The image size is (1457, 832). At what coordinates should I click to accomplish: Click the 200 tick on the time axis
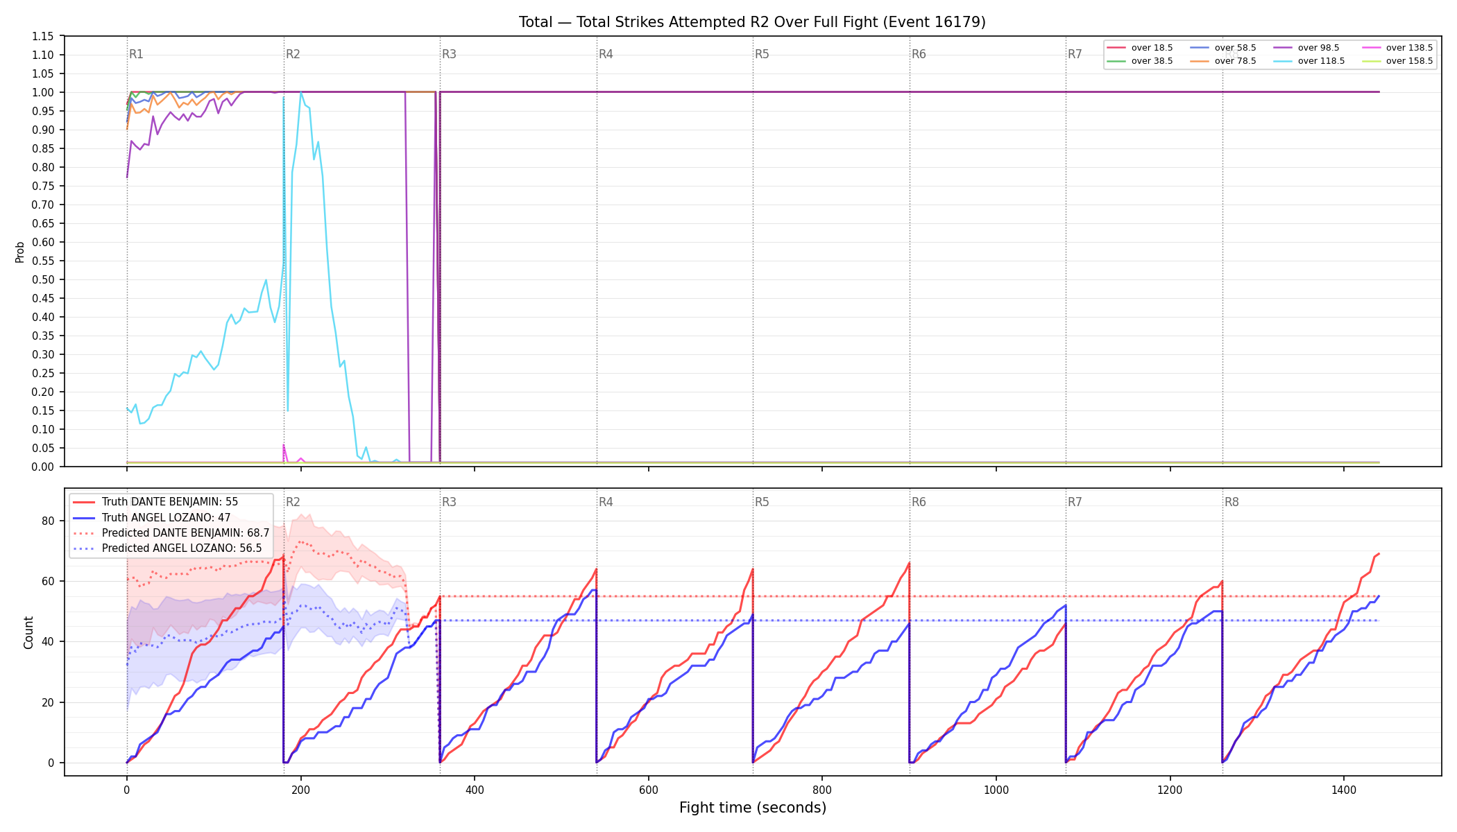[x=300, y=790]
